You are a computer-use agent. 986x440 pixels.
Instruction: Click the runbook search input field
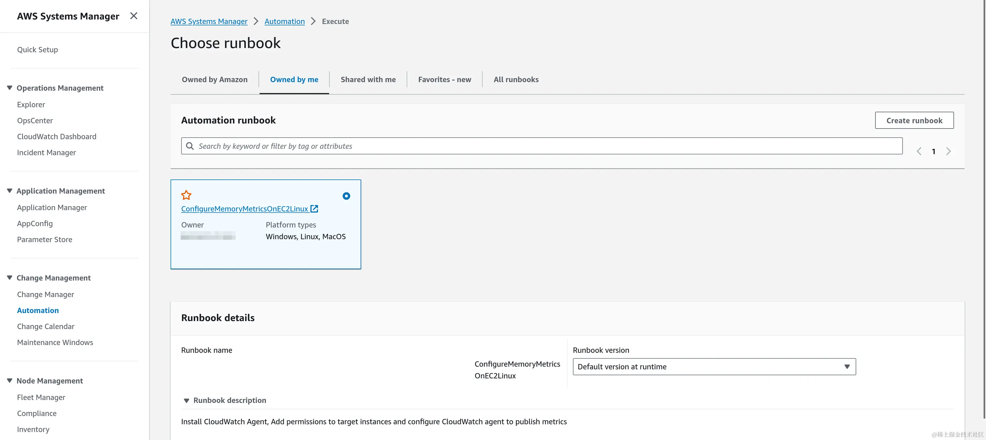547,146
